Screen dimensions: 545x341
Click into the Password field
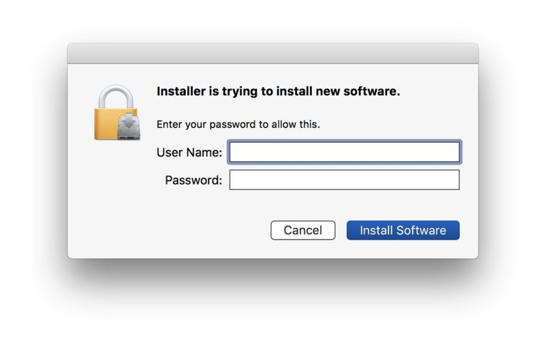[x=344, y=180]
